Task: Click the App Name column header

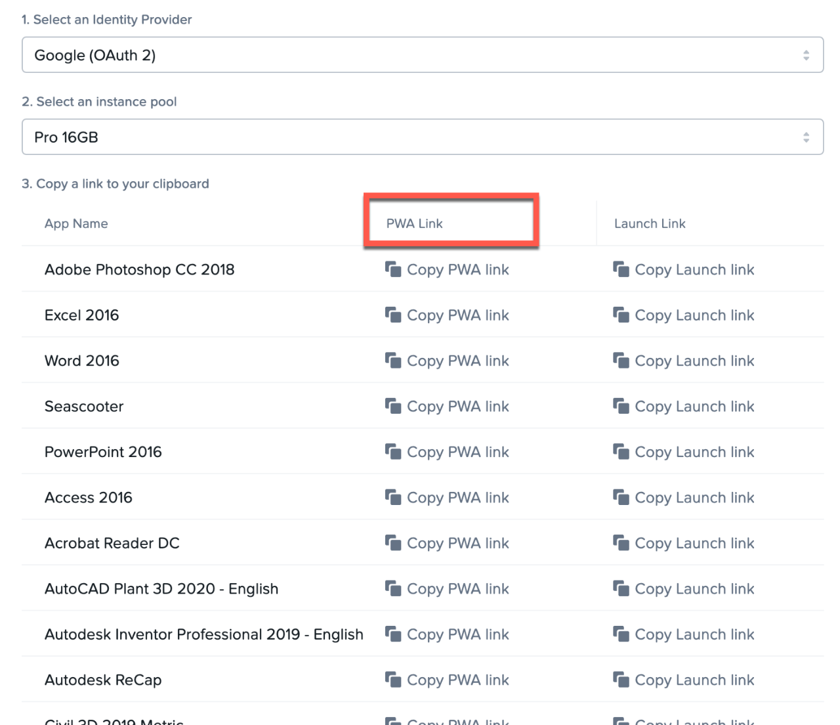Action: click(x=76, y=224)
